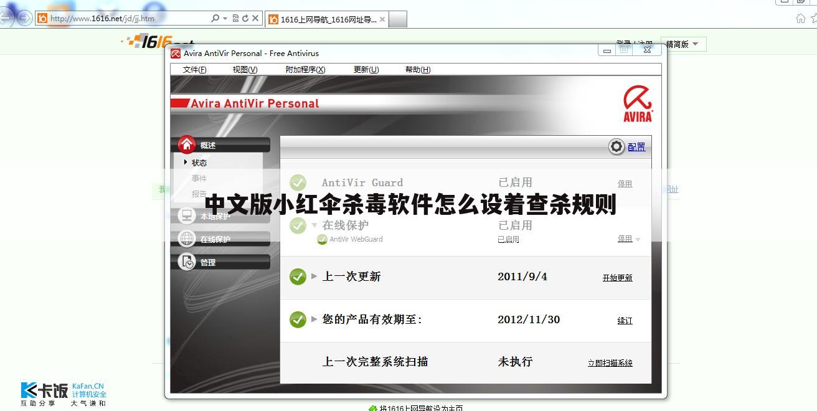817x411 pixels.
Task: Click the 开始更新 link
Action: [617, 278]
